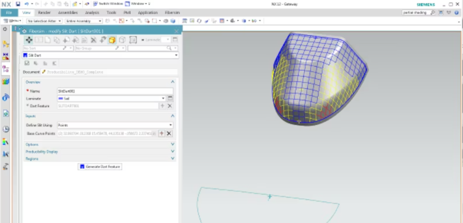This screenshot has height=223, width=463.
Task: Click the Generate Dart Feature button
Action: 100,167
